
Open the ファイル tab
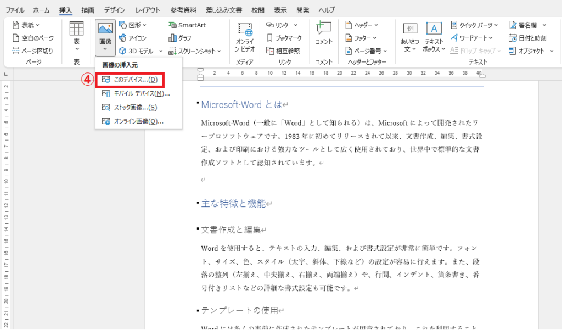15,10
